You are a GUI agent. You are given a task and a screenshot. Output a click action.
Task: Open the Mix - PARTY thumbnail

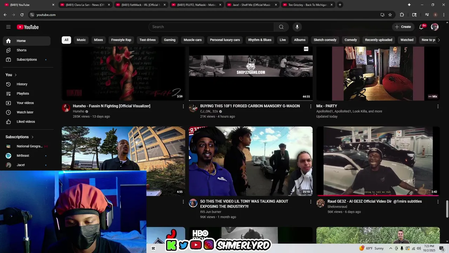[x=378, y=74]
